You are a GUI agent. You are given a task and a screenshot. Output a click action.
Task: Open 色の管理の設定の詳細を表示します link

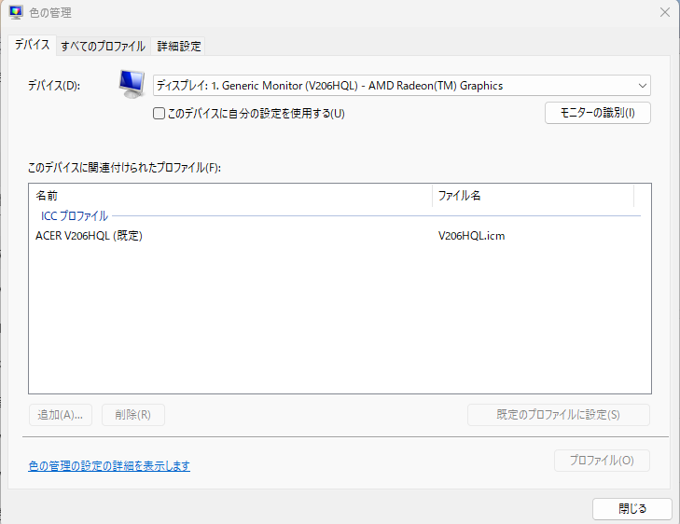pyautogui.click(x=109, y=466)
